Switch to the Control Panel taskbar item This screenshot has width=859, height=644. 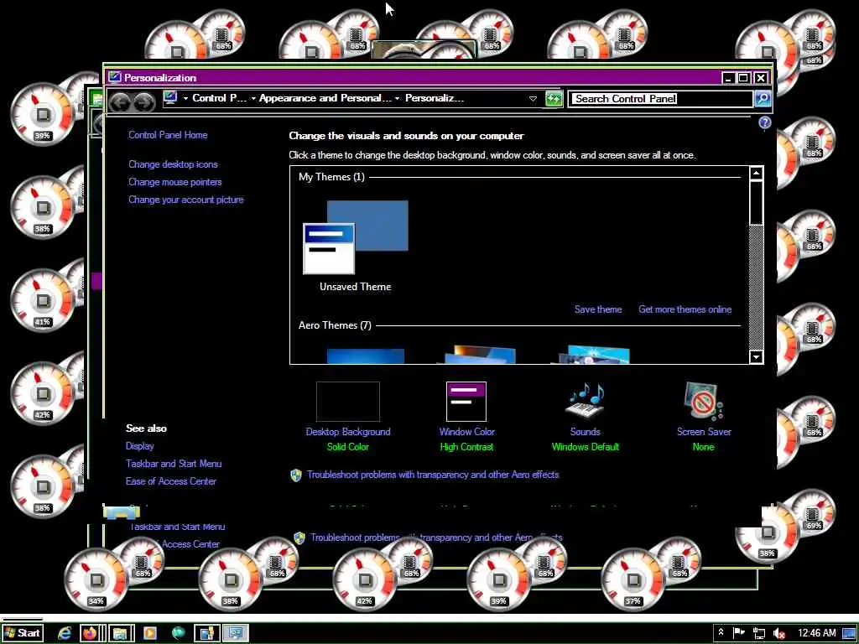[x=207, y=633]
